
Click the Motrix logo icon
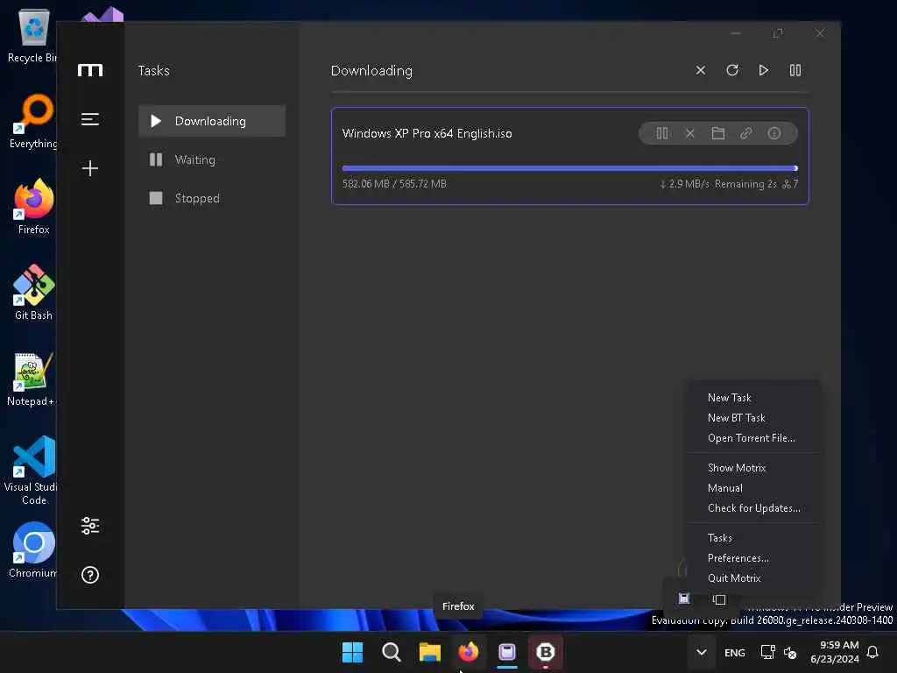click(90, 70)
